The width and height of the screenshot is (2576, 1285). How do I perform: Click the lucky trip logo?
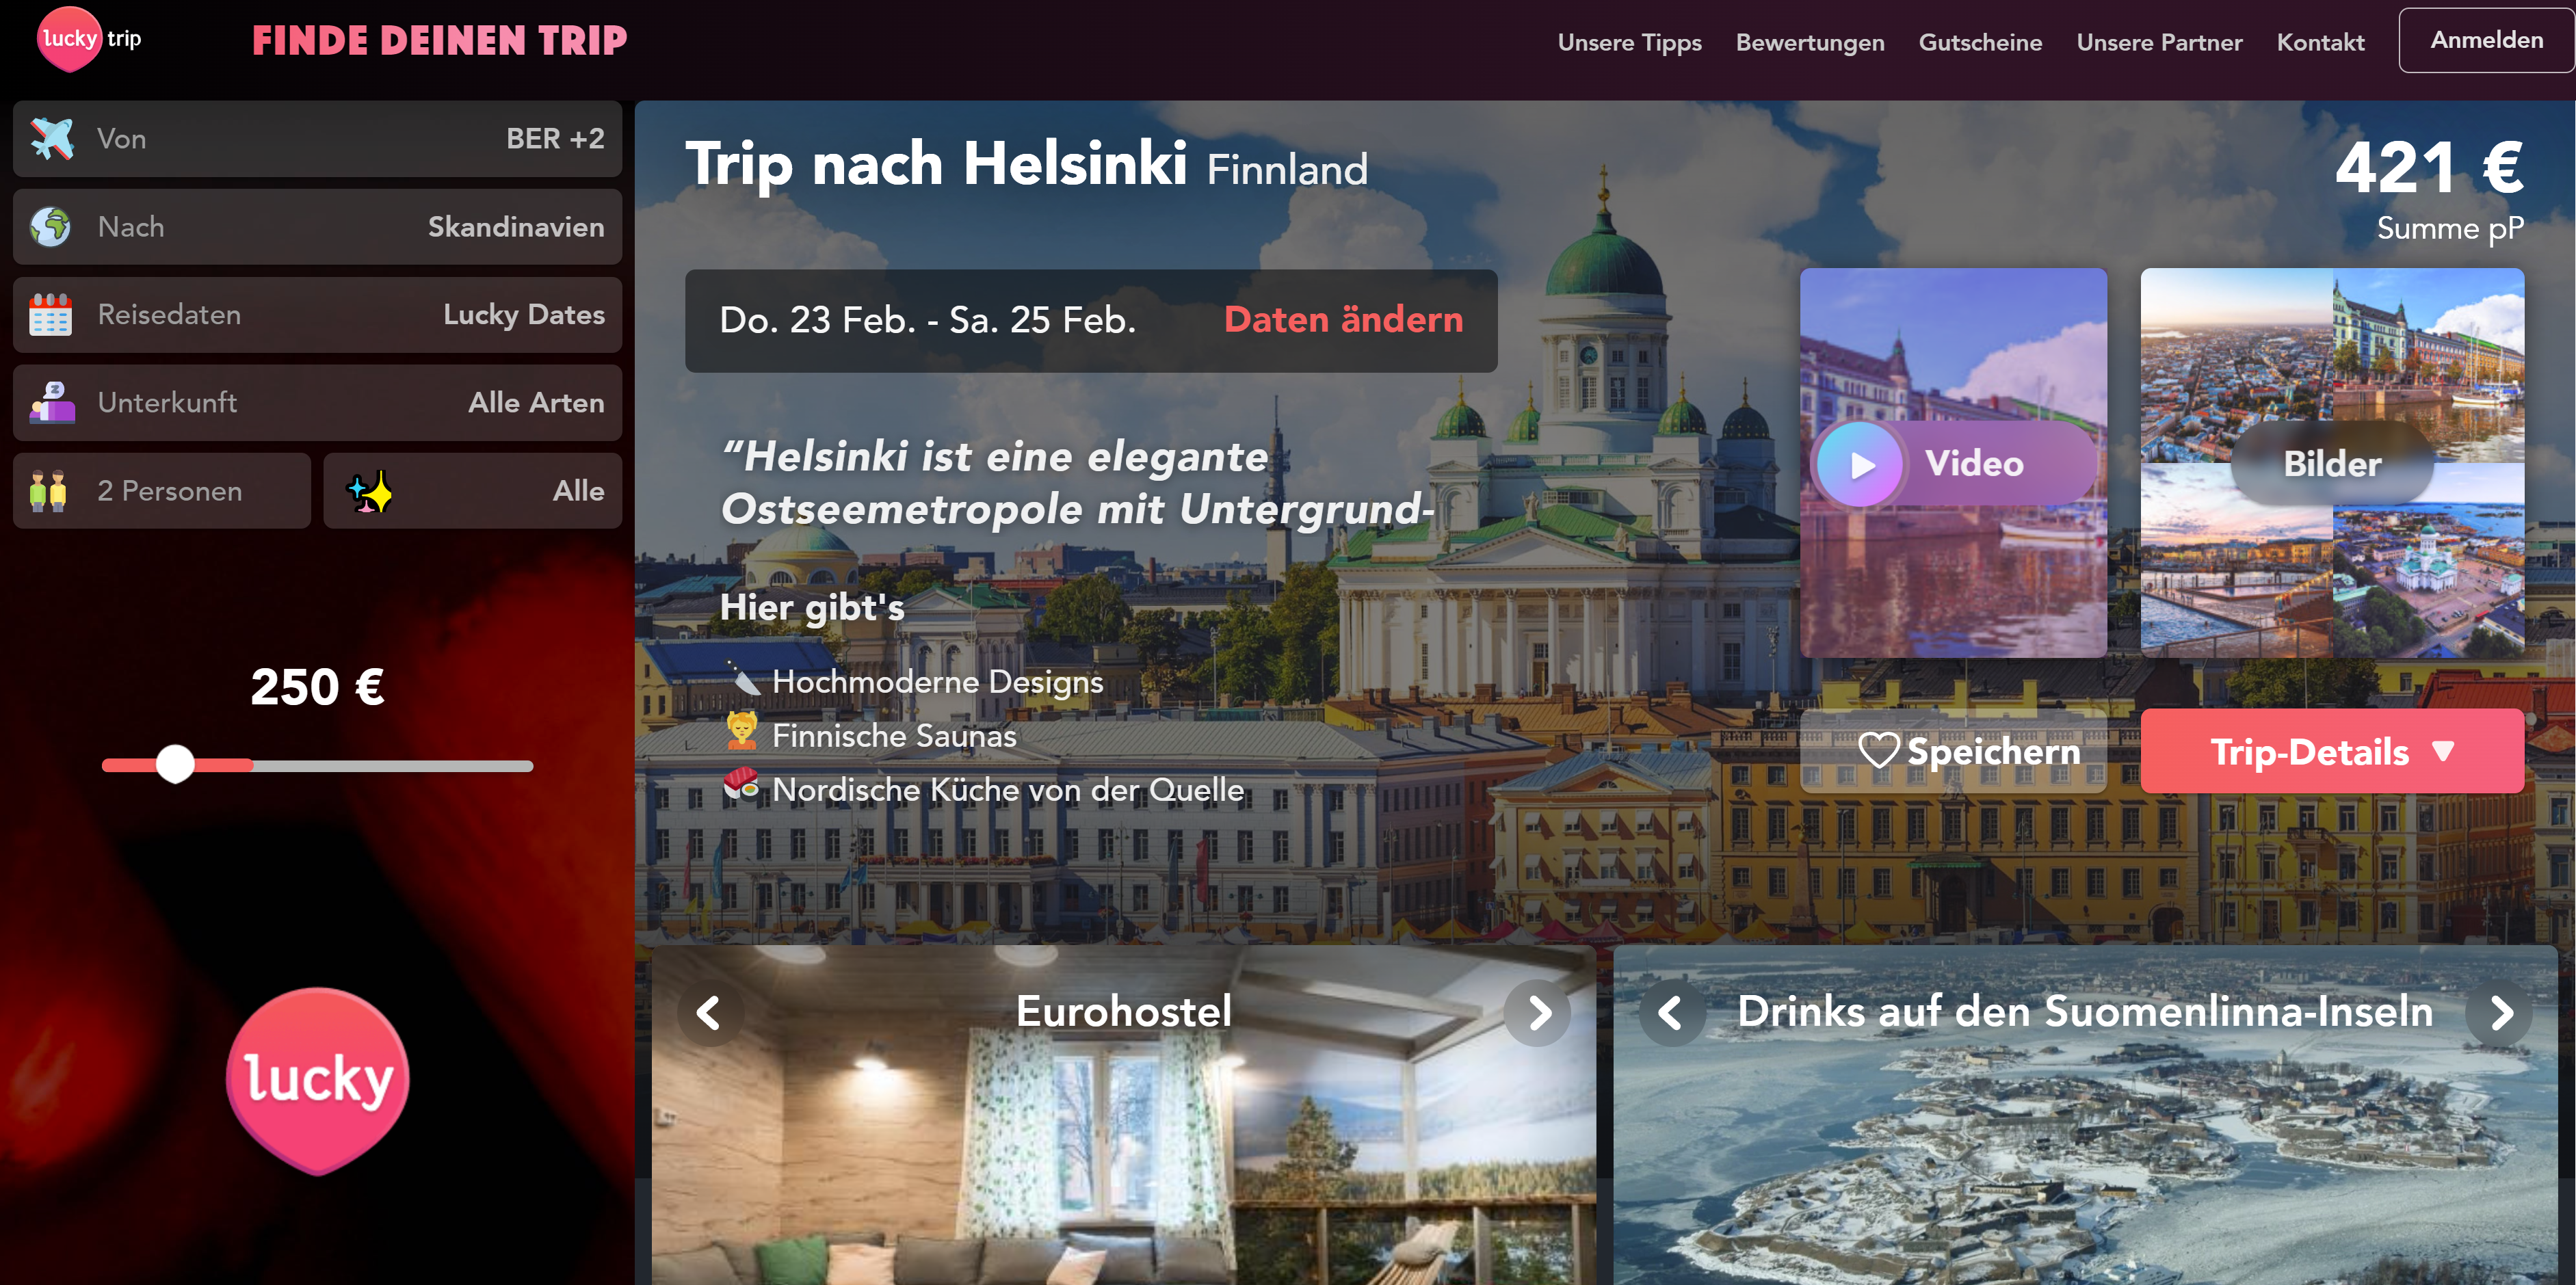coord(90,40)
